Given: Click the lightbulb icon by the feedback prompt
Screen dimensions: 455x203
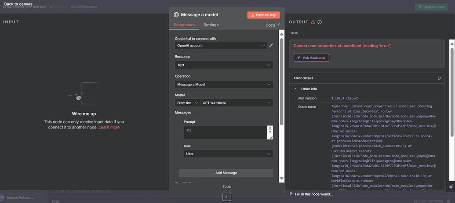Looking at the screenshot, I should [291, 194].
